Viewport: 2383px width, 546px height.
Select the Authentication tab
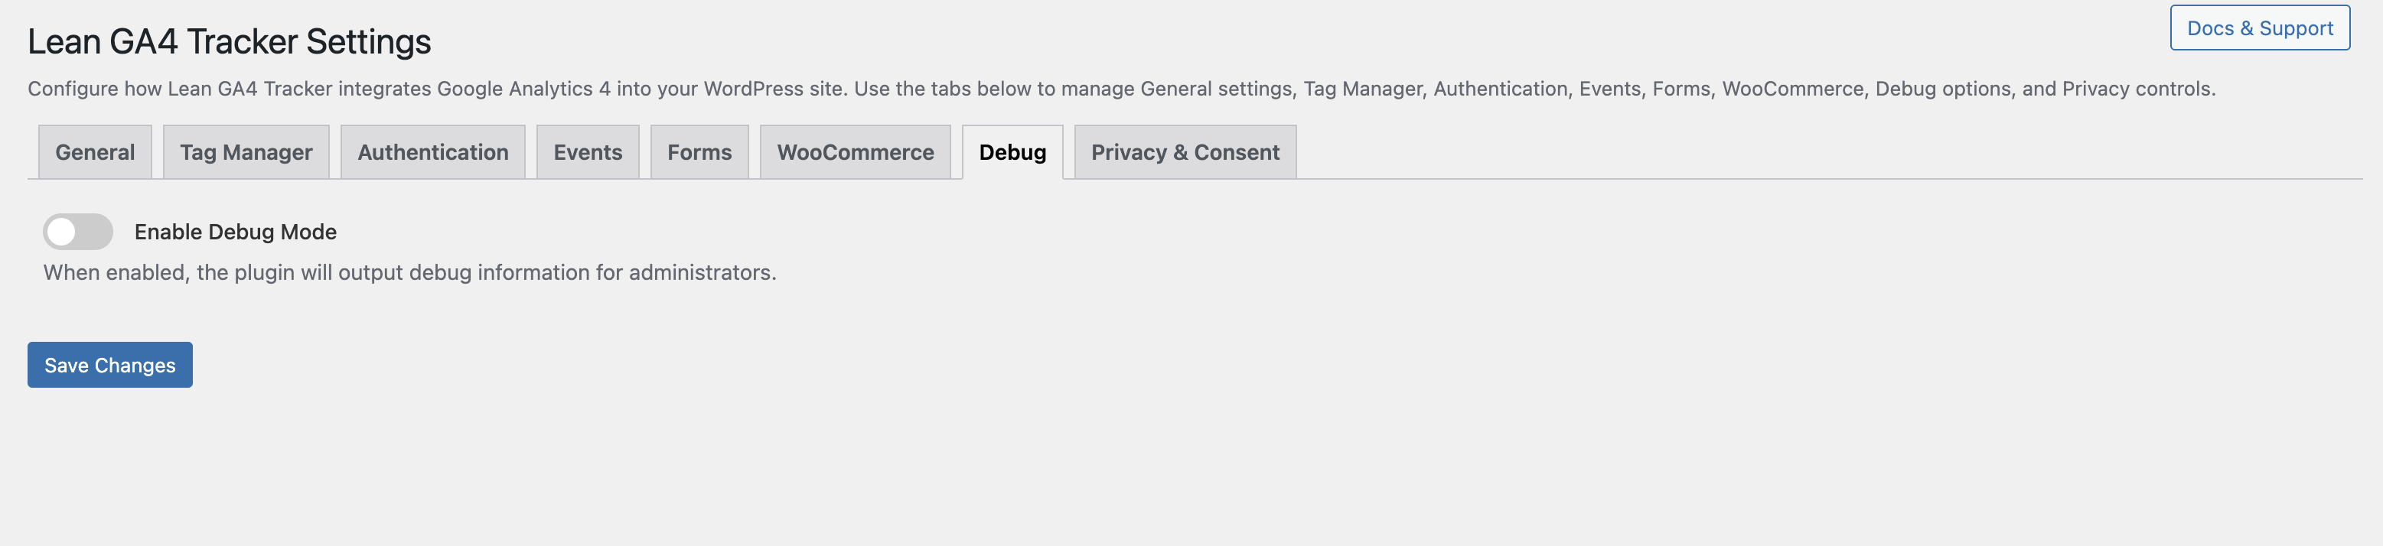[433, 152]
